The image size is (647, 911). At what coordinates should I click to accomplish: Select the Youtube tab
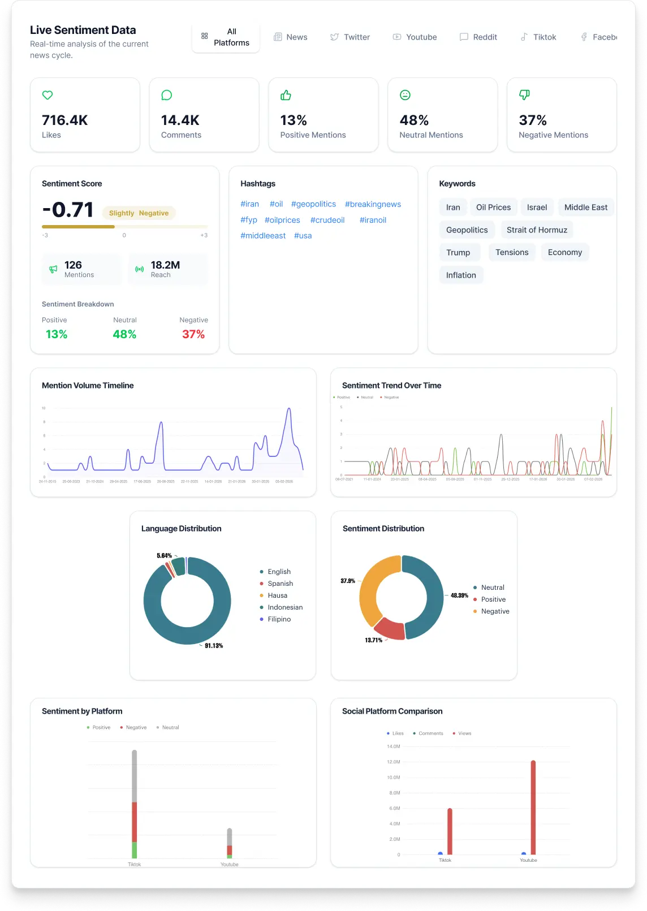[415, 37]
